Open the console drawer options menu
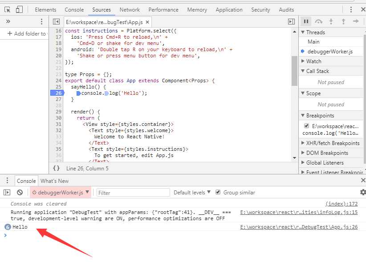This screenshot has height=262, width=366. (7, 181)
